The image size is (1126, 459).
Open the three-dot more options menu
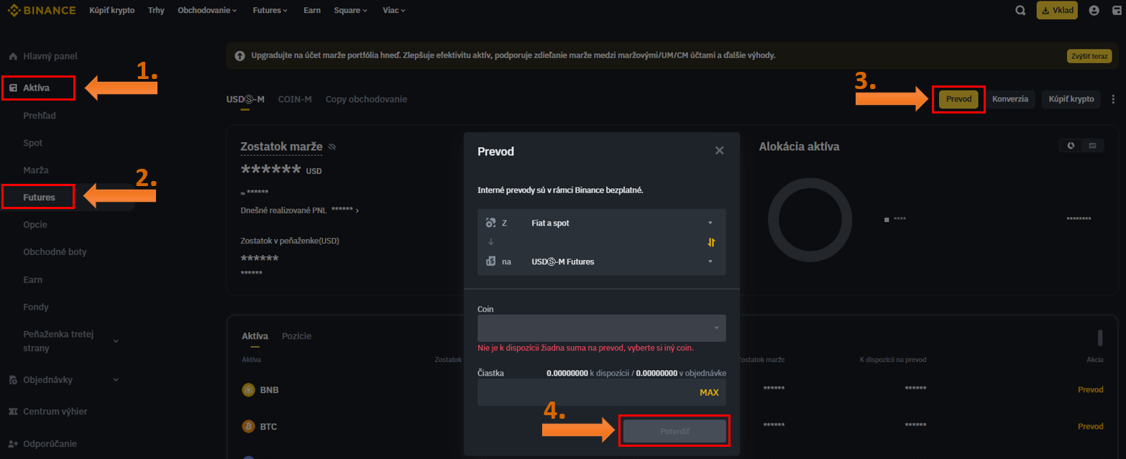pos(1114,99)
